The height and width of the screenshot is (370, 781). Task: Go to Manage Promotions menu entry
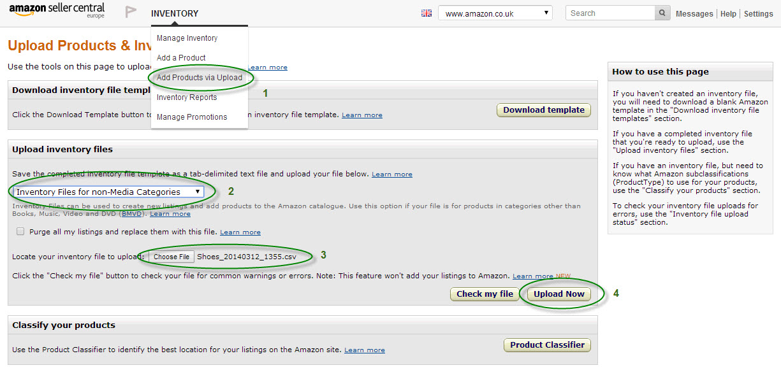[x=192, y=117]
